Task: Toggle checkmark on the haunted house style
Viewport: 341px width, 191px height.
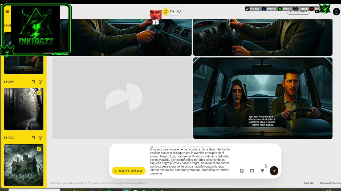Action: pos(39,149)
